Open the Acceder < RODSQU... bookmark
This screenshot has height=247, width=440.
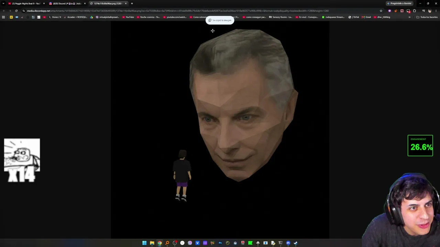pyautogui.click(x=75, y=17)
